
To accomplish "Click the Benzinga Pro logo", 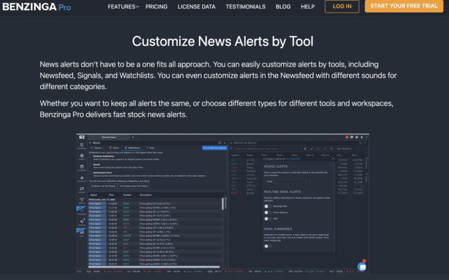I will [x=36, y=6].
